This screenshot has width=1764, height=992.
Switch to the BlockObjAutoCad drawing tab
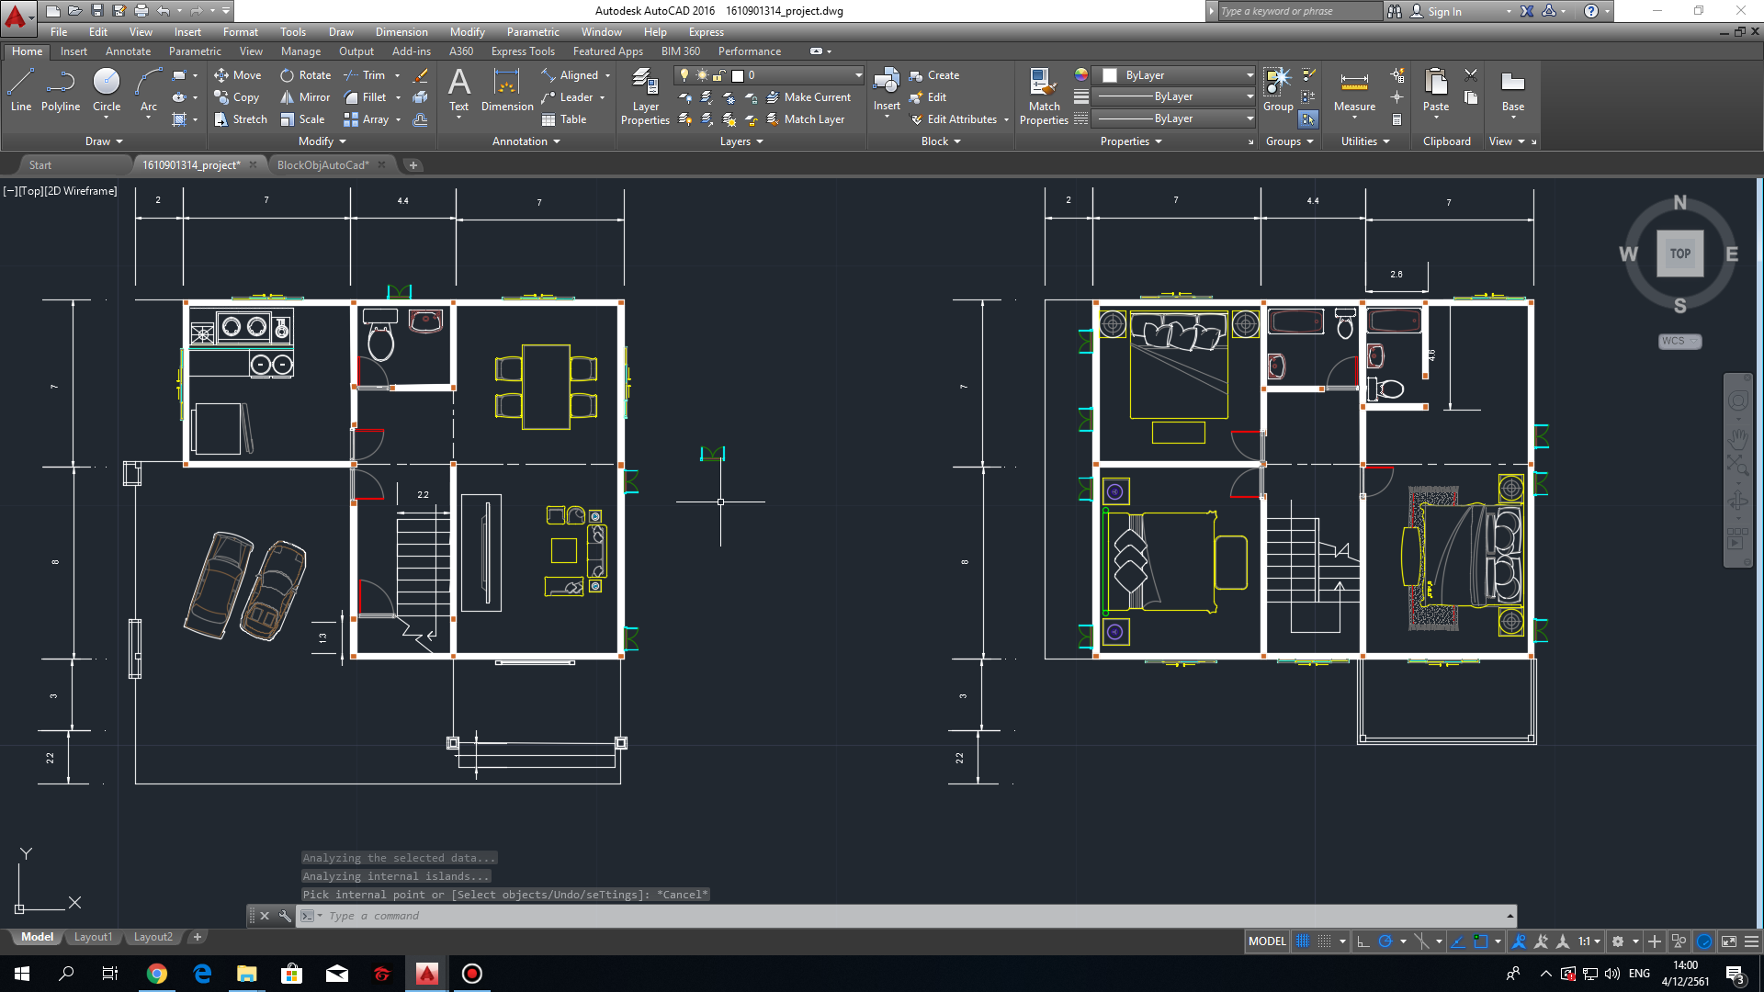[322, 165]
